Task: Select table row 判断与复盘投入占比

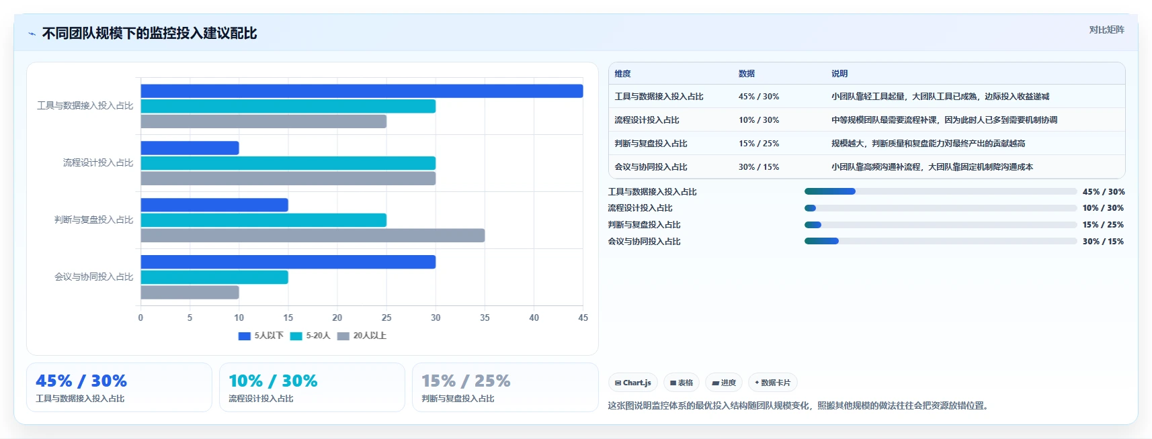Action: pyautogui.click(x=866, y=144)
